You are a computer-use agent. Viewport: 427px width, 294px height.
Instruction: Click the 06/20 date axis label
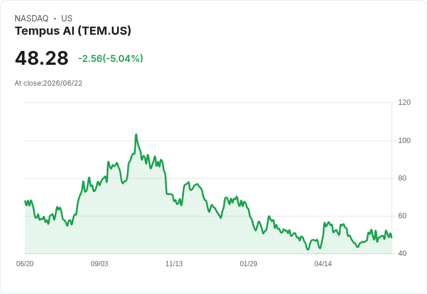point(25,264)
